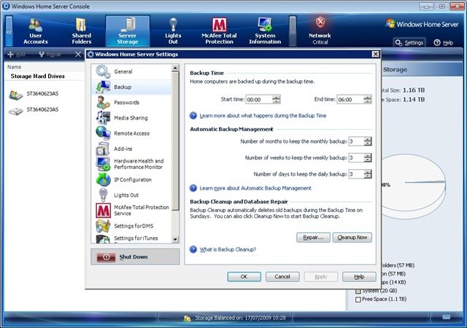Open the System Information tab
The image size is (467, 328).
tap(265, 31)
